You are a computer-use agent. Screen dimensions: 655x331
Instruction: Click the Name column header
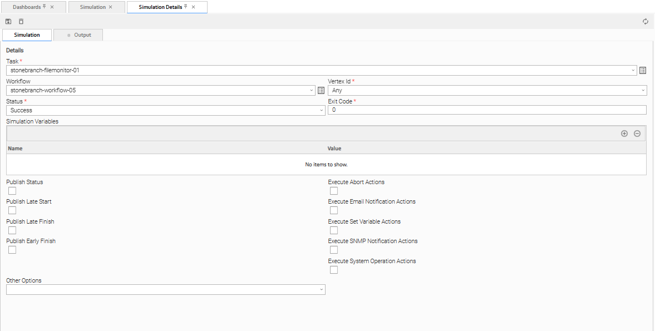(x=16, y=149)
